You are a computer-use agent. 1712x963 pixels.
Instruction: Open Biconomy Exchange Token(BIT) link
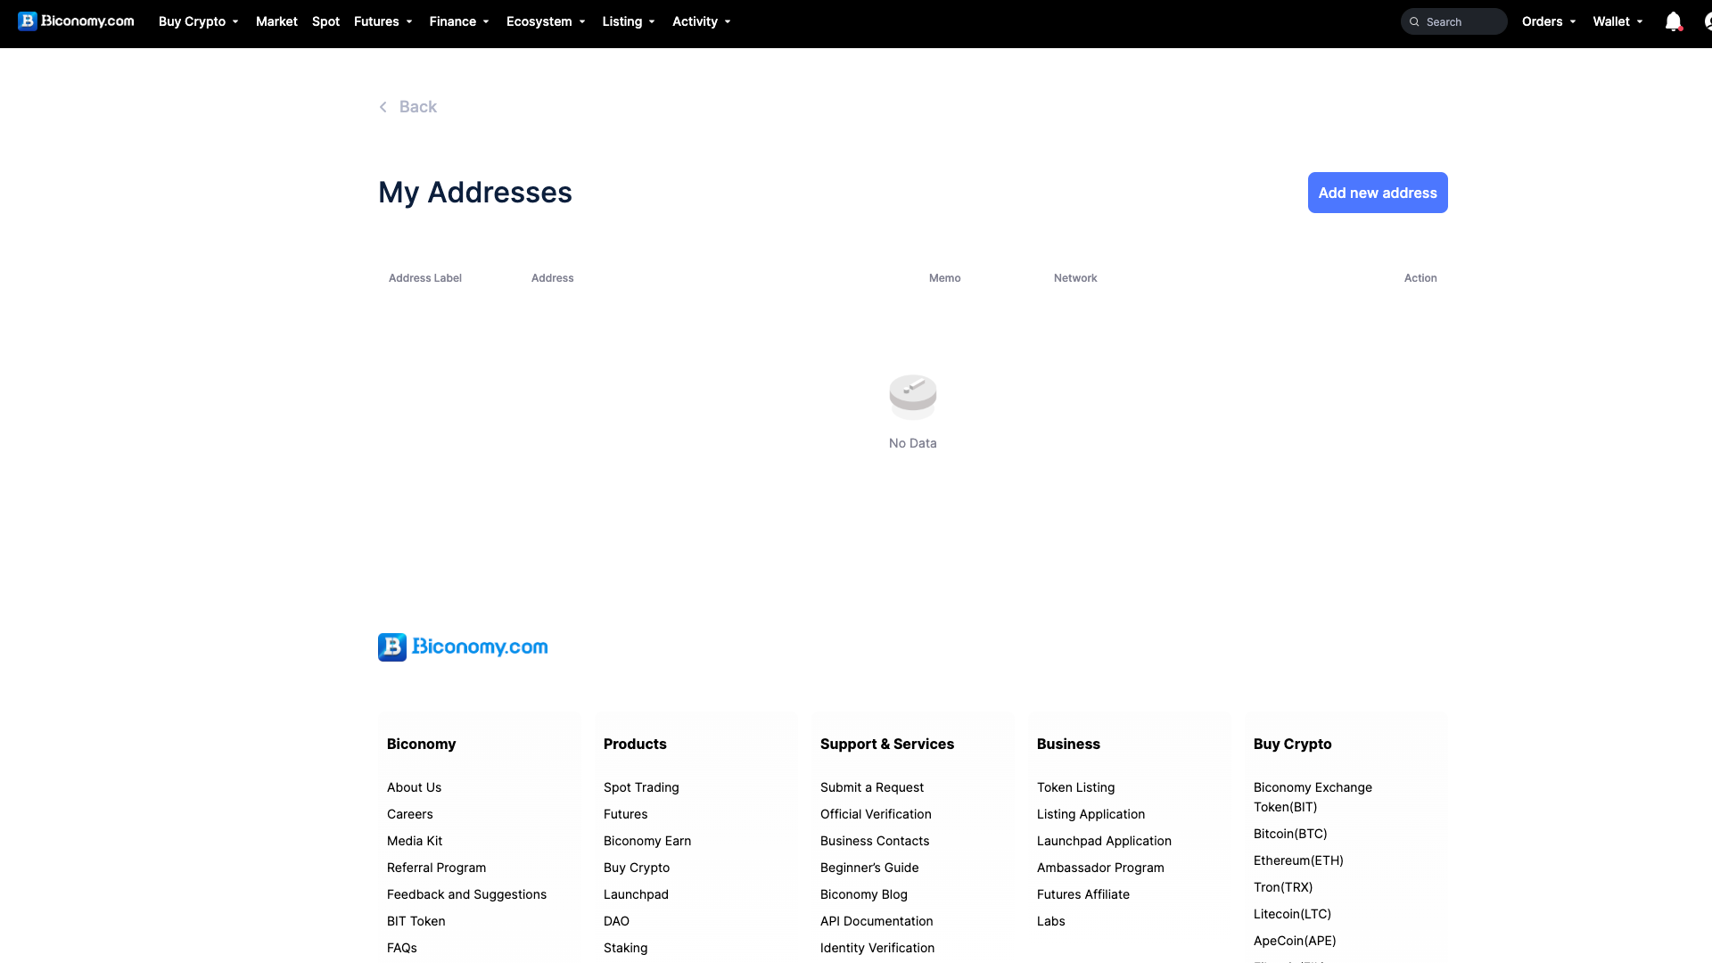(1313, 797)
